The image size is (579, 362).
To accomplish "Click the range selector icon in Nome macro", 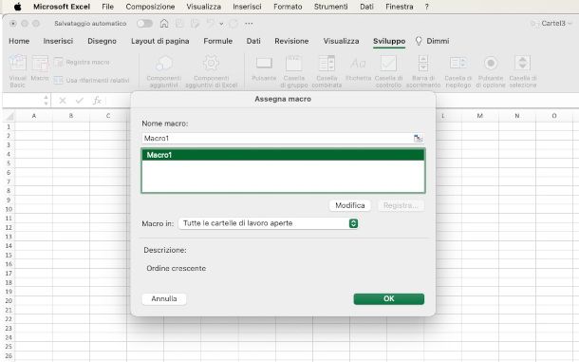I will [418, 139].
